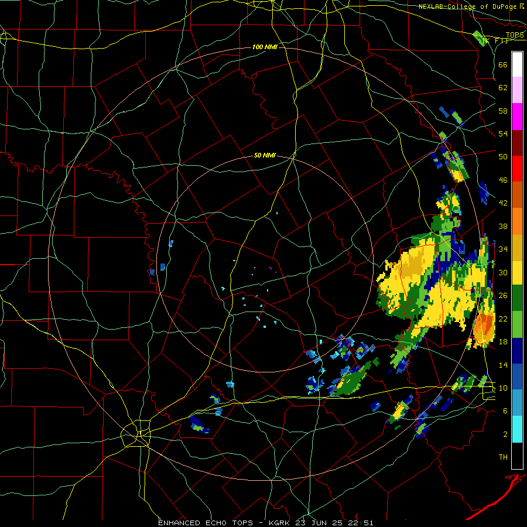Select the yellow color scale swatch
Viewport: 527px width, 527px height.
[517, 273]
